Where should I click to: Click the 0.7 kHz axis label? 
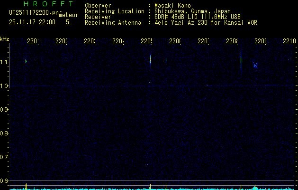3,157
